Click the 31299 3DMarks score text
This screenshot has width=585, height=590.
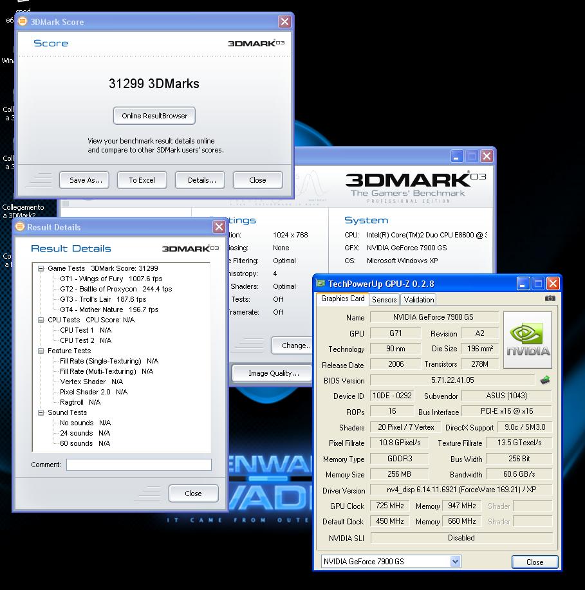click(154, 84)
